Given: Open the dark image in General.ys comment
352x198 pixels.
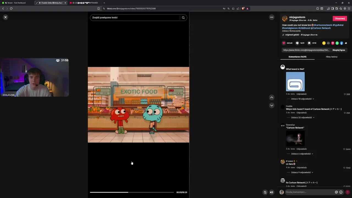Looking at the screenshot, I should point(295,138).
